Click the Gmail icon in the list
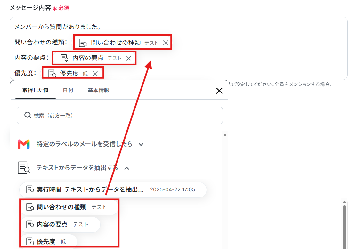 click(24, 144)
